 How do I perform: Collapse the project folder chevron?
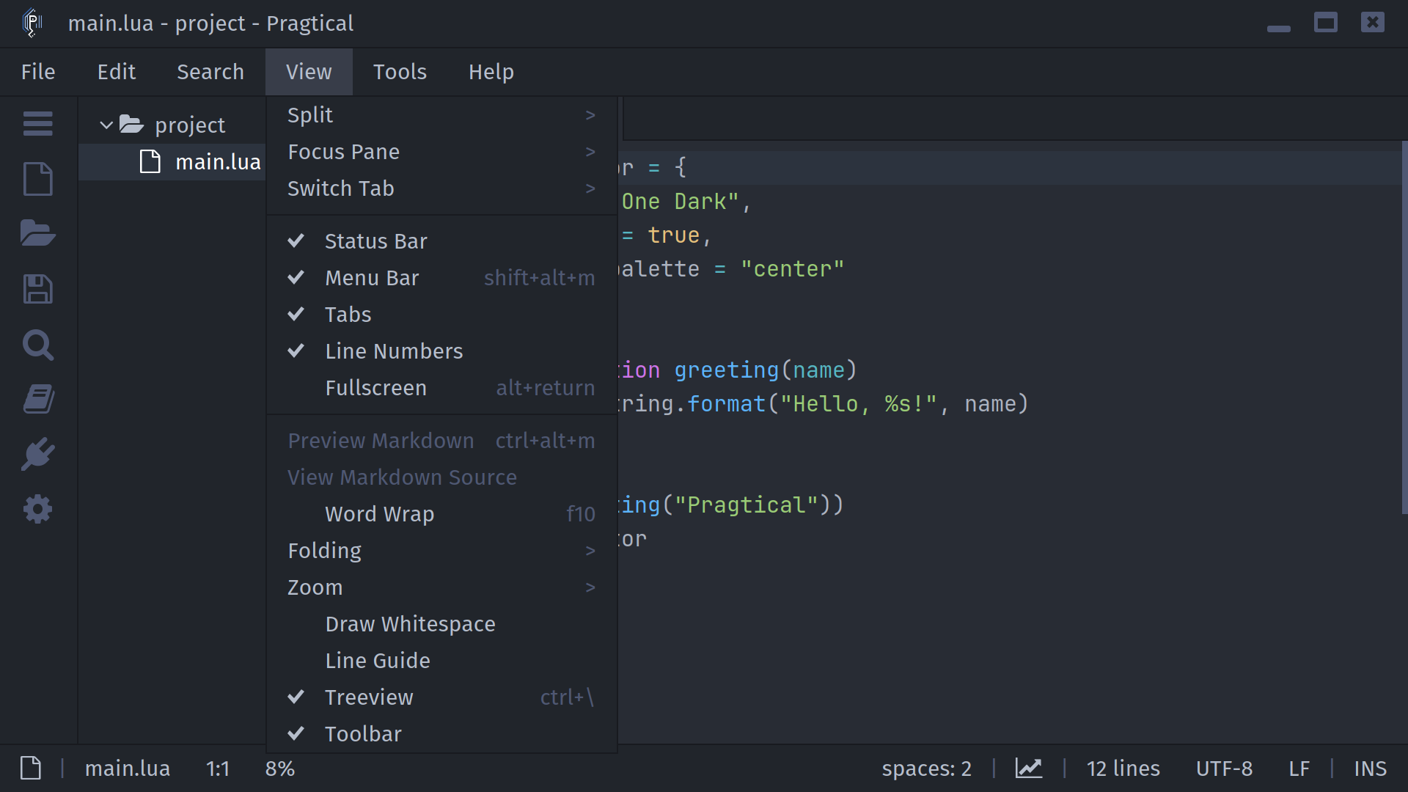pos(106,125)
